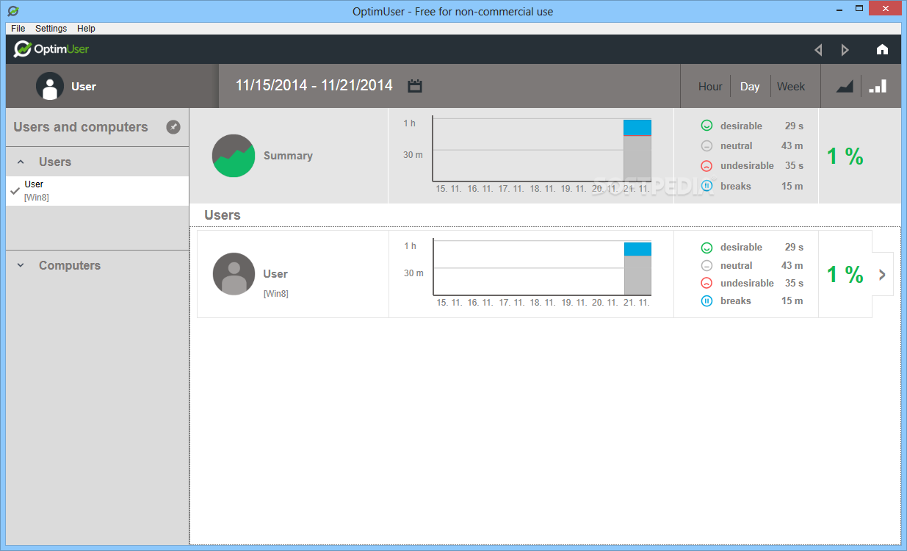Select the Hour view
Image resolution: width=907 pixels, height=551 pixels.
tap(710, 86)
